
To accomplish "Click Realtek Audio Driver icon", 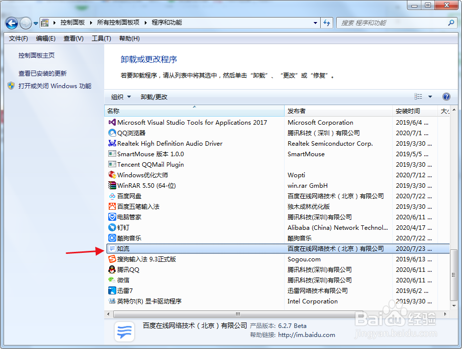I will pyautogui.click(x=112, y=143).
